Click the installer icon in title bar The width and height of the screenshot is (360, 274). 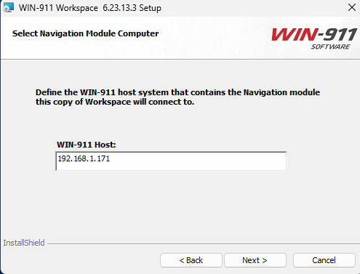(x=8, y=7)
